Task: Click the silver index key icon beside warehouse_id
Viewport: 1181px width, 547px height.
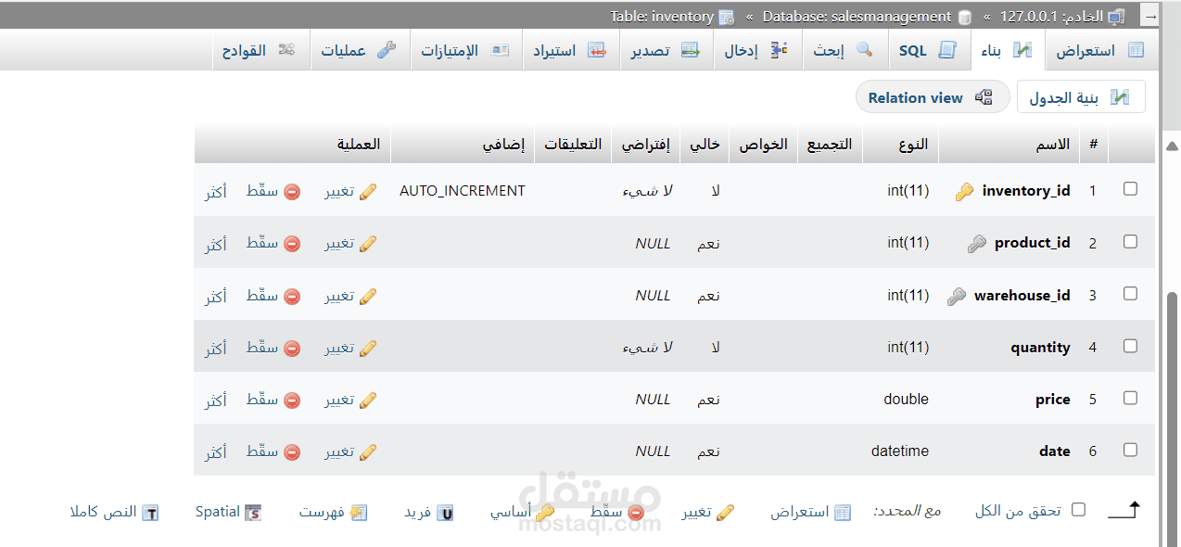Action: (x=957, y=297)
